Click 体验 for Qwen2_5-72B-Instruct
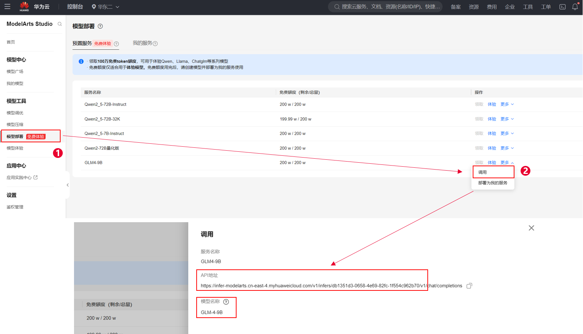 [492, 104]
